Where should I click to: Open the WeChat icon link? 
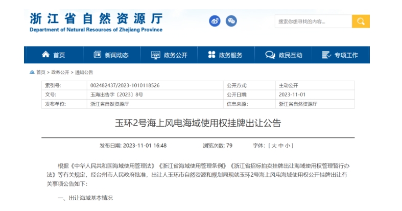pos(231,21)
